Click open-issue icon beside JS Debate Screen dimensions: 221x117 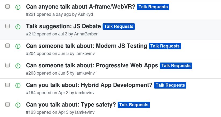point(18,27)
